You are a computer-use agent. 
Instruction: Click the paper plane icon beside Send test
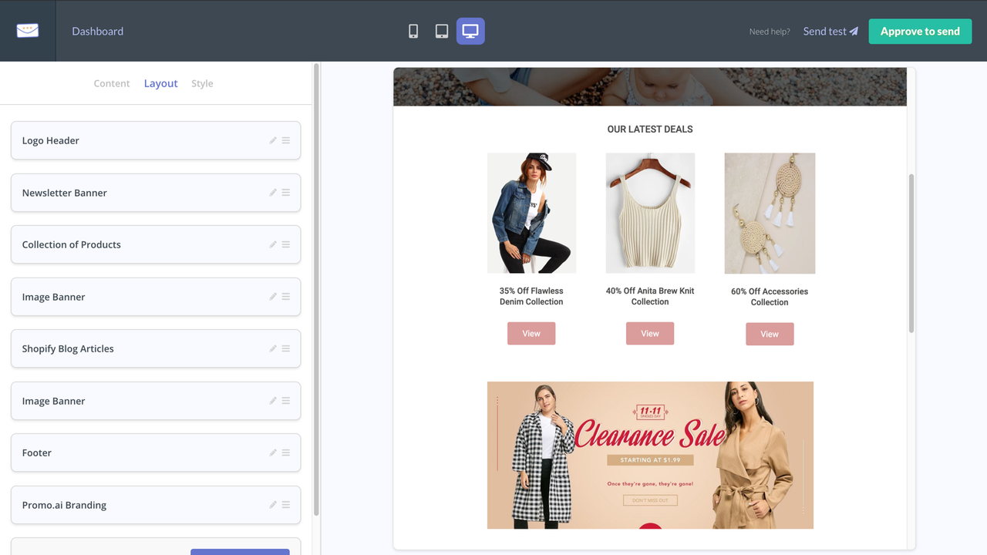(x=854, y=31)
